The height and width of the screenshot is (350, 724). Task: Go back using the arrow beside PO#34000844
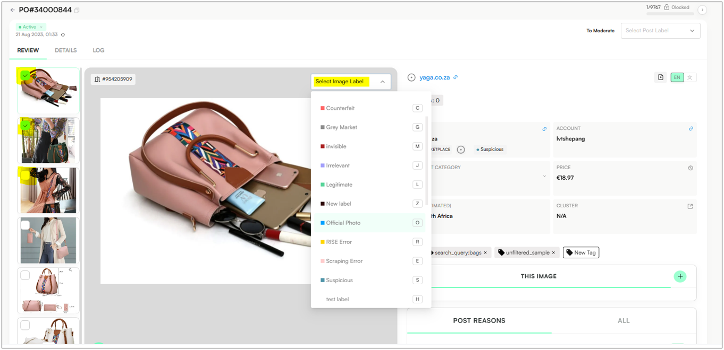[12, 10]
